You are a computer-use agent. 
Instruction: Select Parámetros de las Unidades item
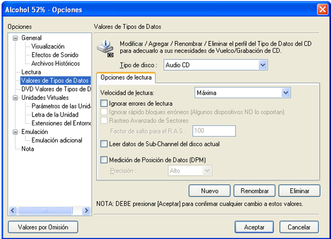point(61,106)
